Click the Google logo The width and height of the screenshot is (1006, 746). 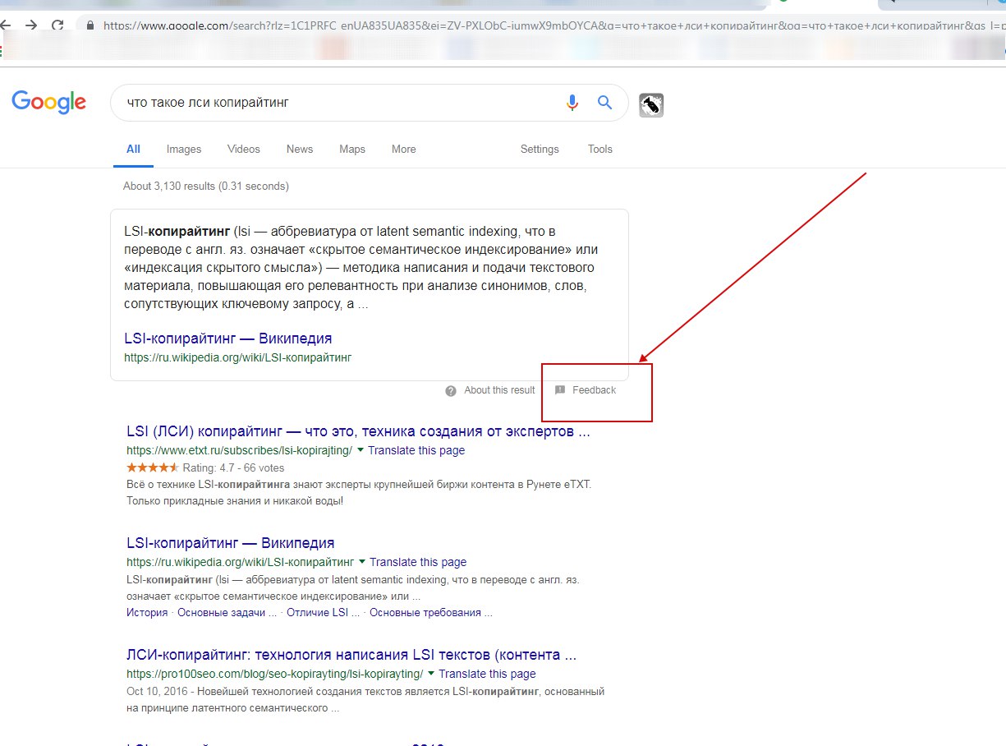pyautogui.click(x=48, y=103)
